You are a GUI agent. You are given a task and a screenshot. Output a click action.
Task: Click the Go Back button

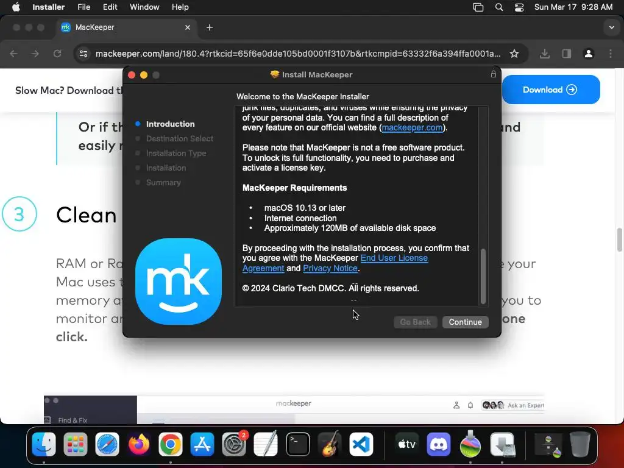tap(415, 322)
